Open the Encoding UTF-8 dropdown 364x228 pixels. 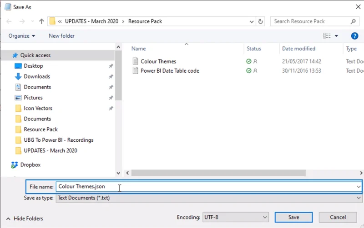(x=235, y=217)
